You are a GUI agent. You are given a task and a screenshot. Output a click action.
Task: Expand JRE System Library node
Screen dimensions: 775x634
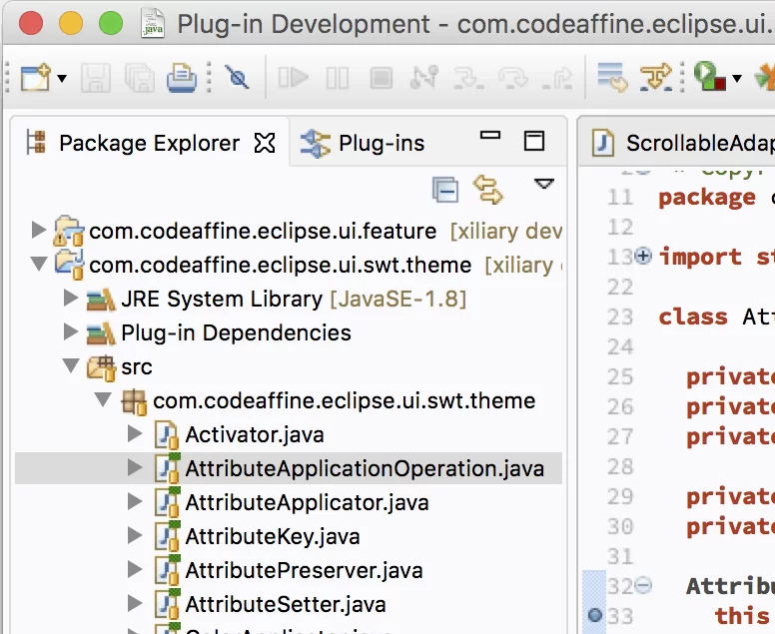tap(71, 298)
